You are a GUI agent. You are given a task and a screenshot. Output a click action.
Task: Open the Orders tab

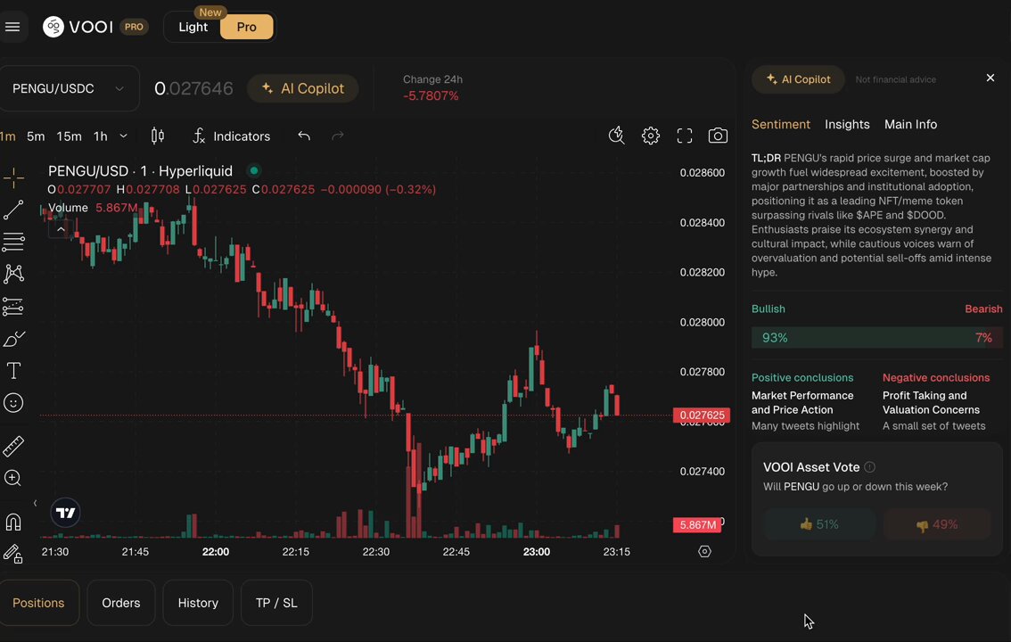pos(121,603)
